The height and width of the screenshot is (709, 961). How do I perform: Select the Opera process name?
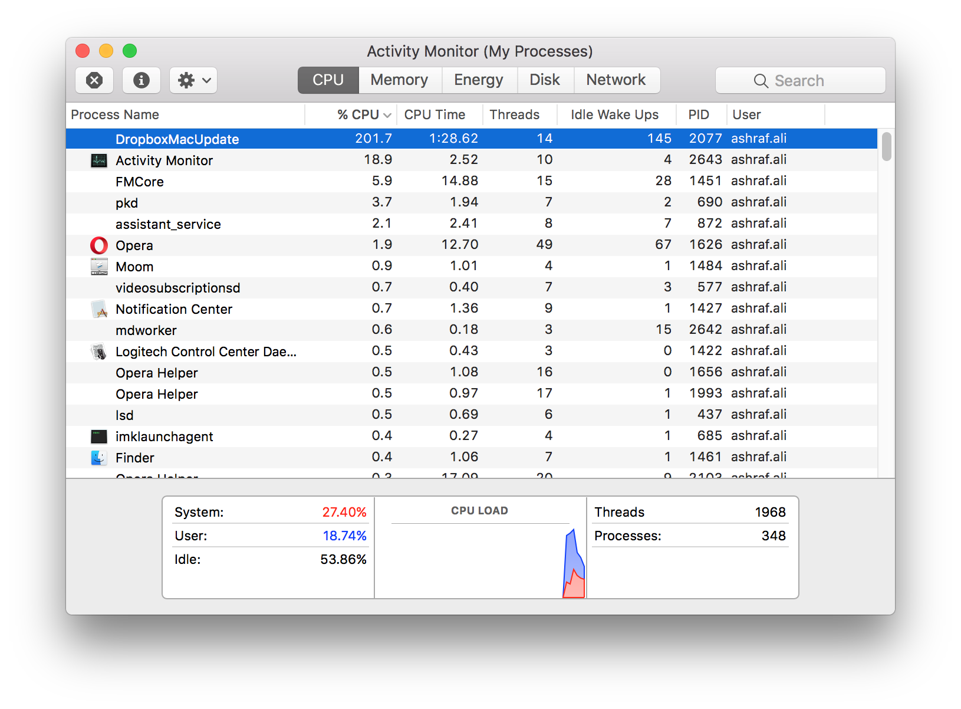point(134,245)
